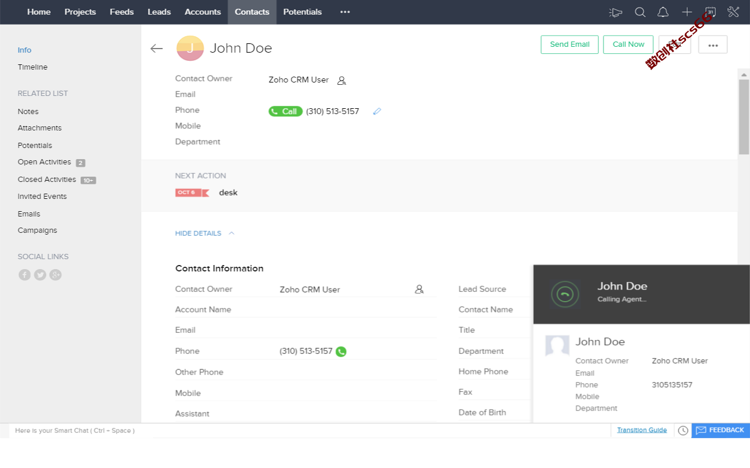Open the setup tools icon

[733, 12]
